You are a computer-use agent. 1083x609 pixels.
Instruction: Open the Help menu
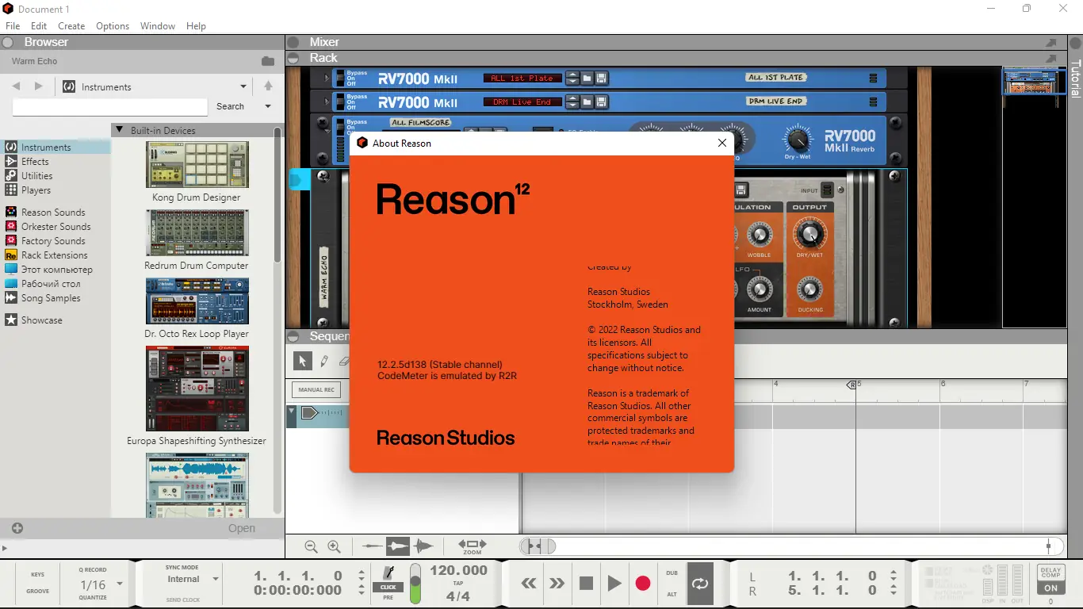coord(196,26)
